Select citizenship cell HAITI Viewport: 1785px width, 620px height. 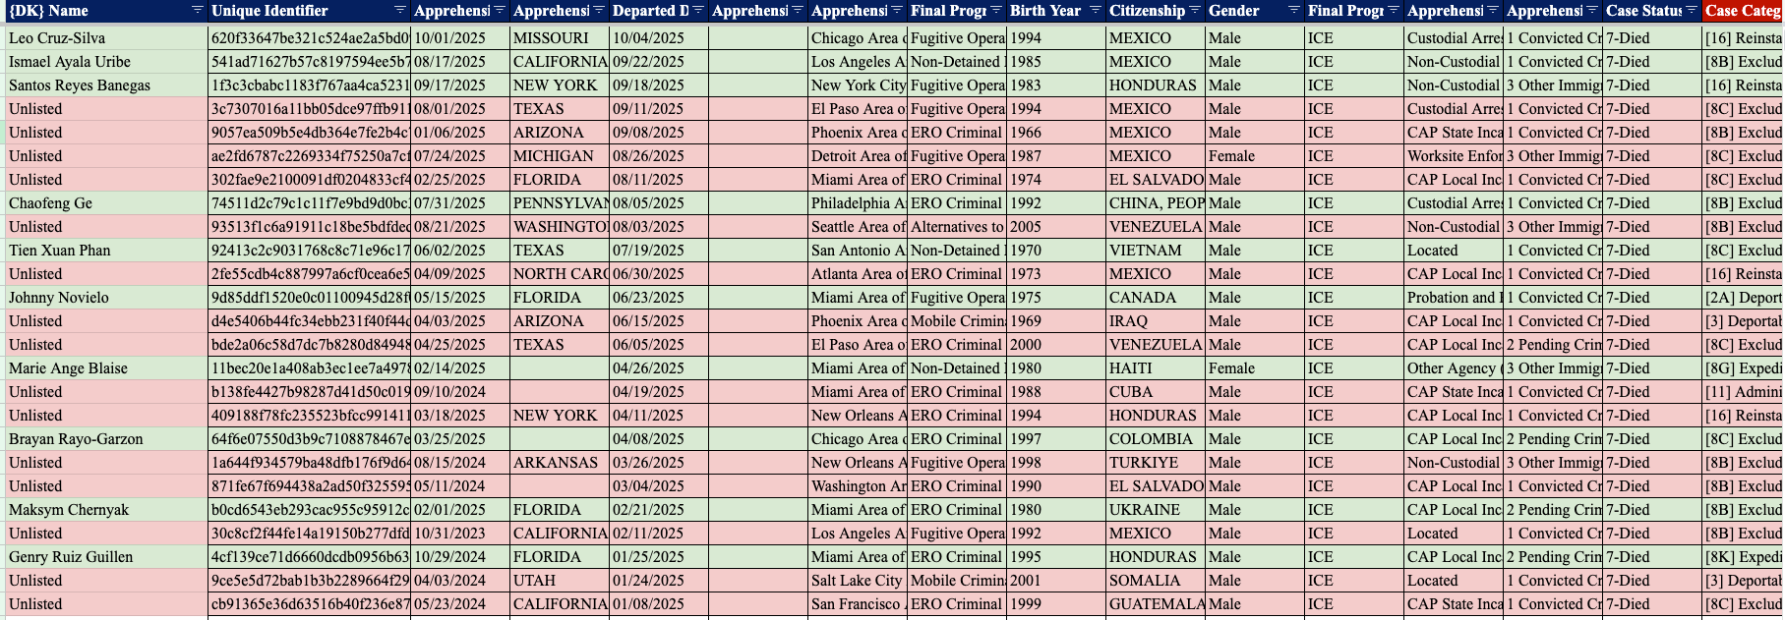pyautogui.click(x=1156, y=368)
